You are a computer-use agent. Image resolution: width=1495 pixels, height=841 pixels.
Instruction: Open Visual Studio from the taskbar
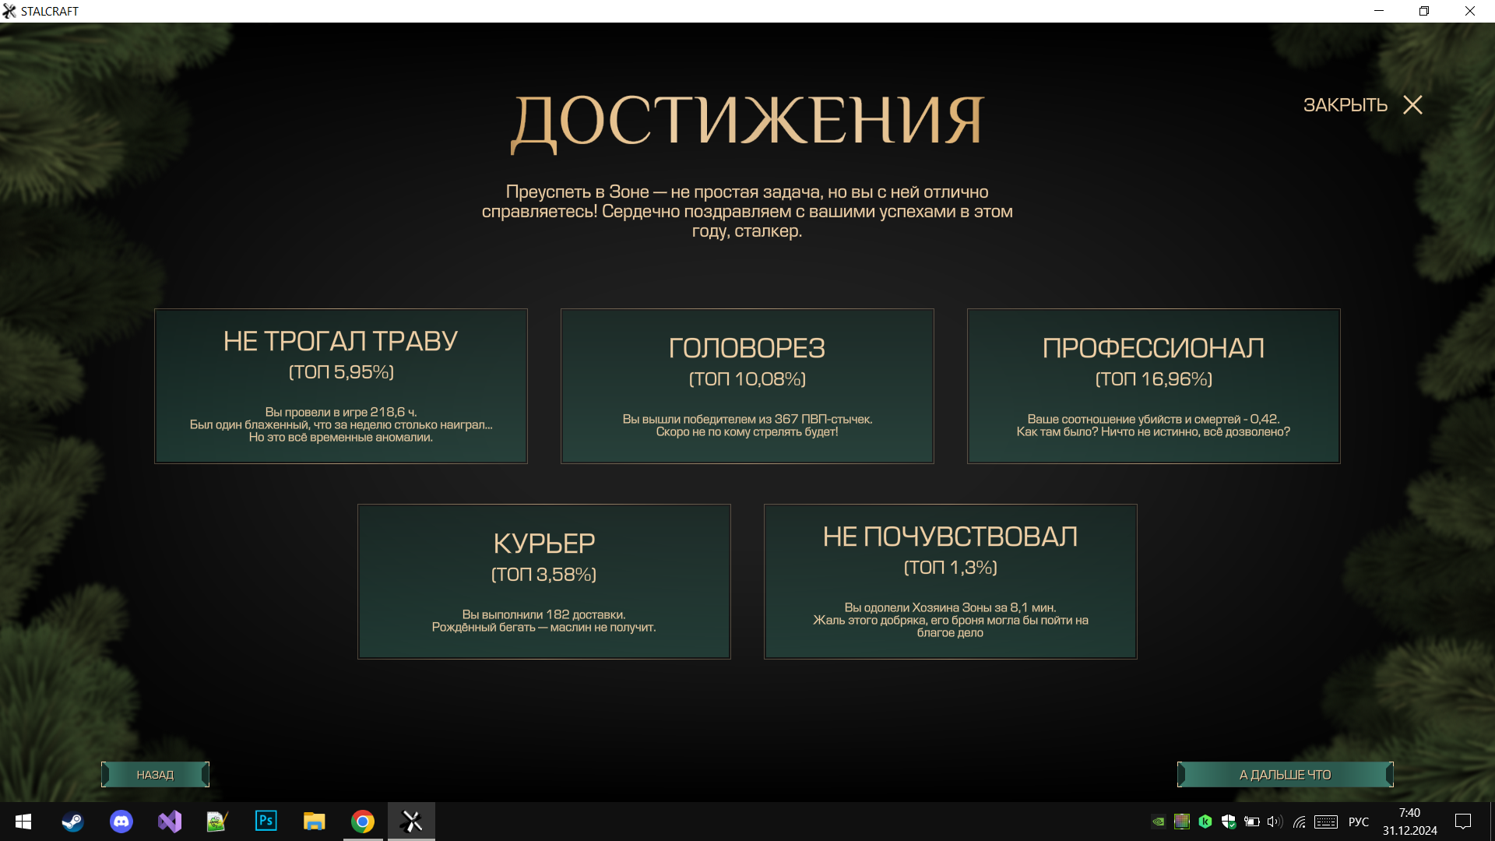169,822
